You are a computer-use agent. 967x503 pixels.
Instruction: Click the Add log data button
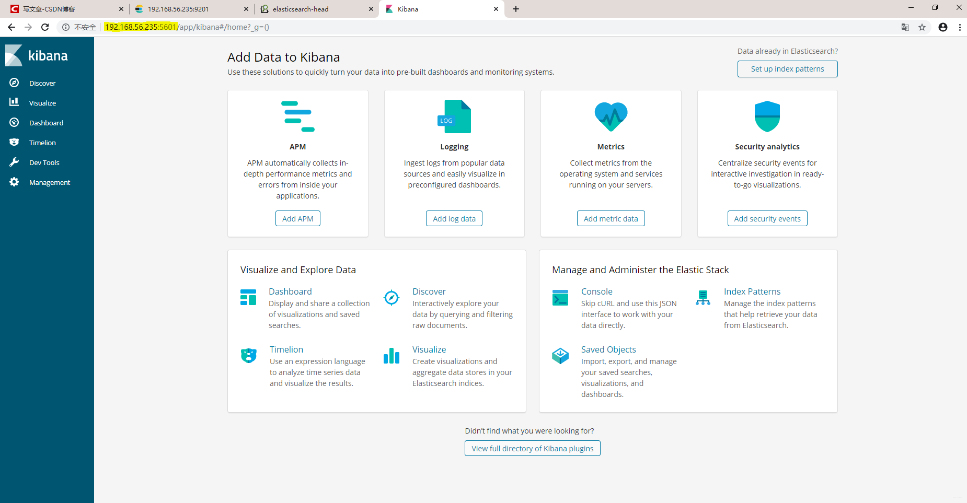(454, 218)
